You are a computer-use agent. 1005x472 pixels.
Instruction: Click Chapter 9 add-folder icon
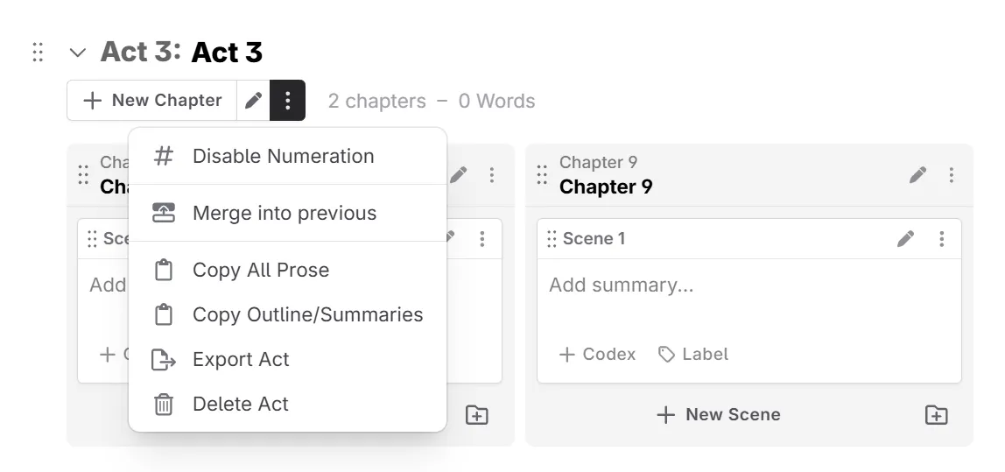(936, 415)
